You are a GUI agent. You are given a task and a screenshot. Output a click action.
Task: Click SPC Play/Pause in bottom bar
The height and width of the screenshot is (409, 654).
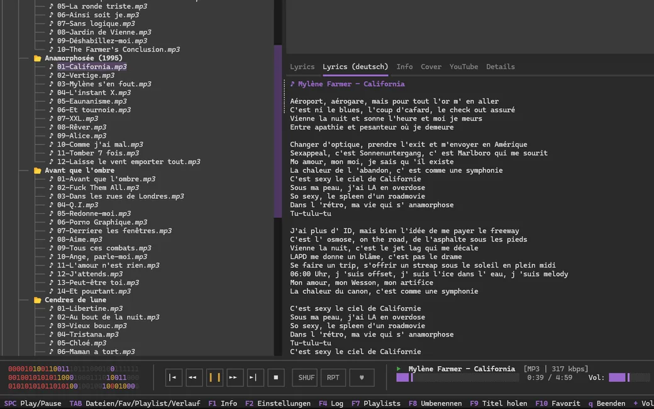pyautogui.click(x=33, y=403)
